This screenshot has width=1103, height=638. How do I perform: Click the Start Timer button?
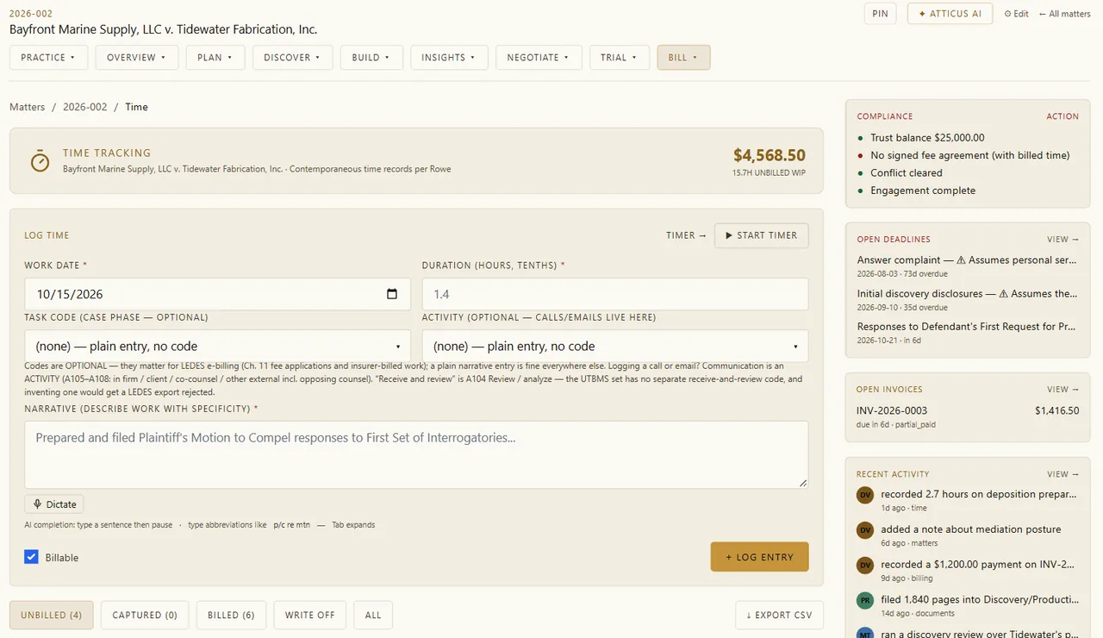tap(761, 235)
